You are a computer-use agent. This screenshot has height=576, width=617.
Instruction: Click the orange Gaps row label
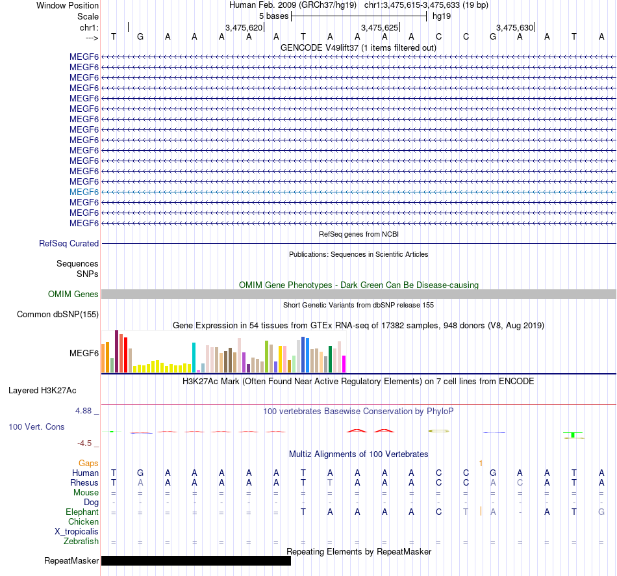point(88,464)
